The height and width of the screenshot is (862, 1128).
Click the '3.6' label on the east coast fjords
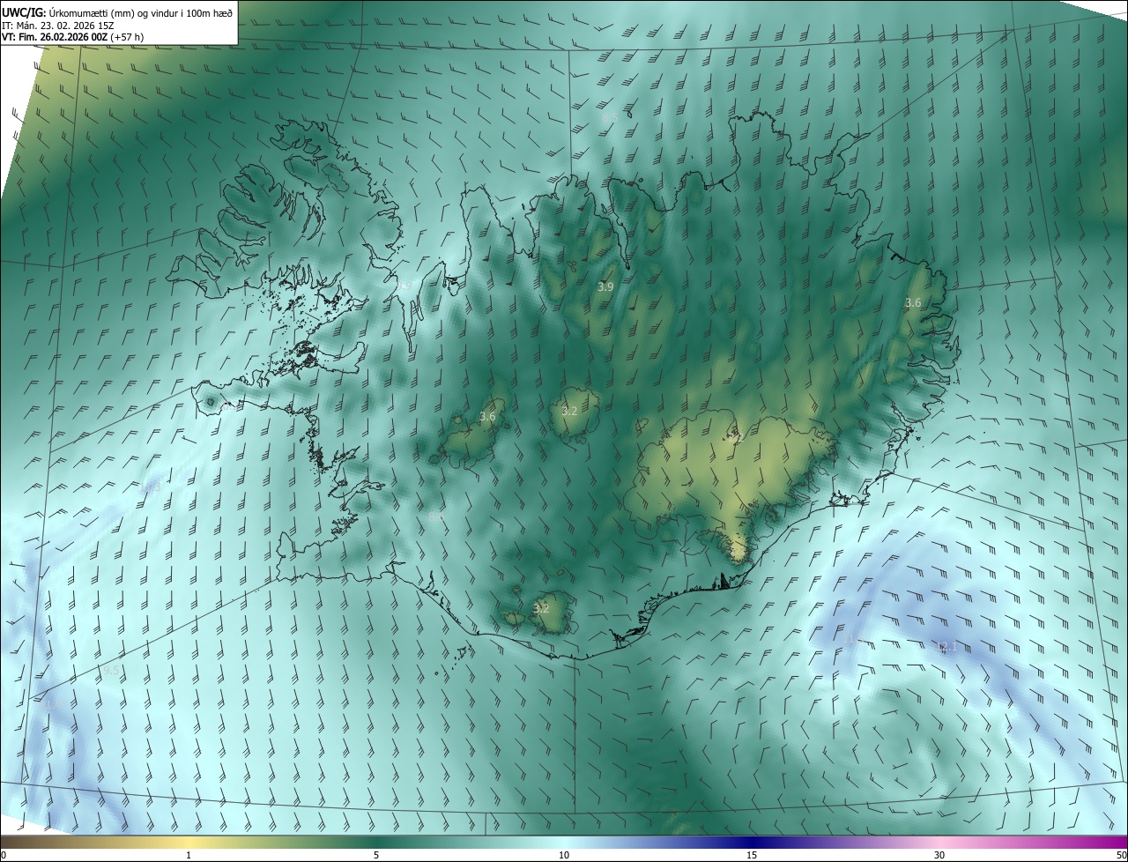click(913, 303)
